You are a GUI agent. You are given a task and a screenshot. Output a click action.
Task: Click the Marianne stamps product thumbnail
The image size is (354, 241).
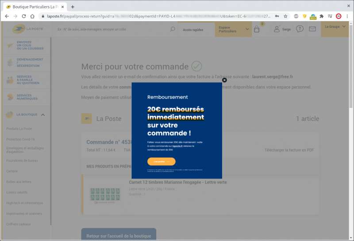coord(105,195)
